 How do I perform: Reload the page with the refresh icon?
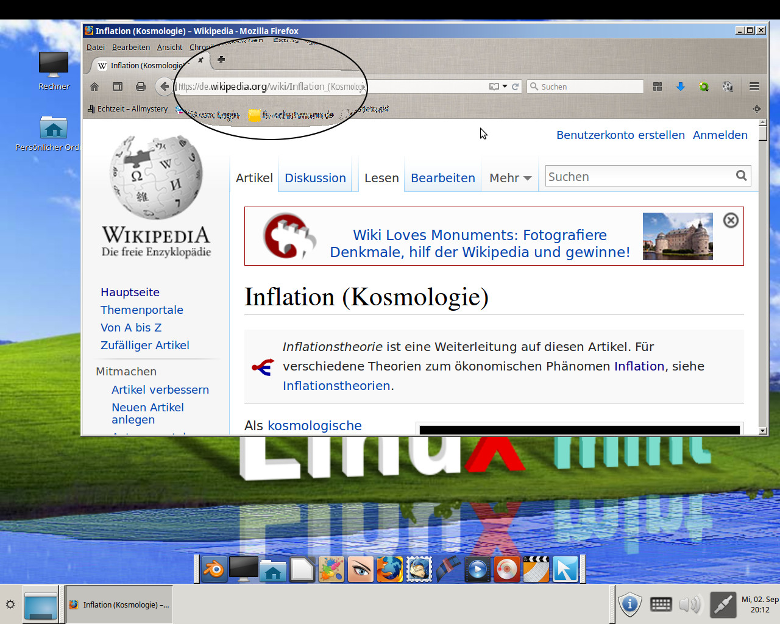coord(516,87)
